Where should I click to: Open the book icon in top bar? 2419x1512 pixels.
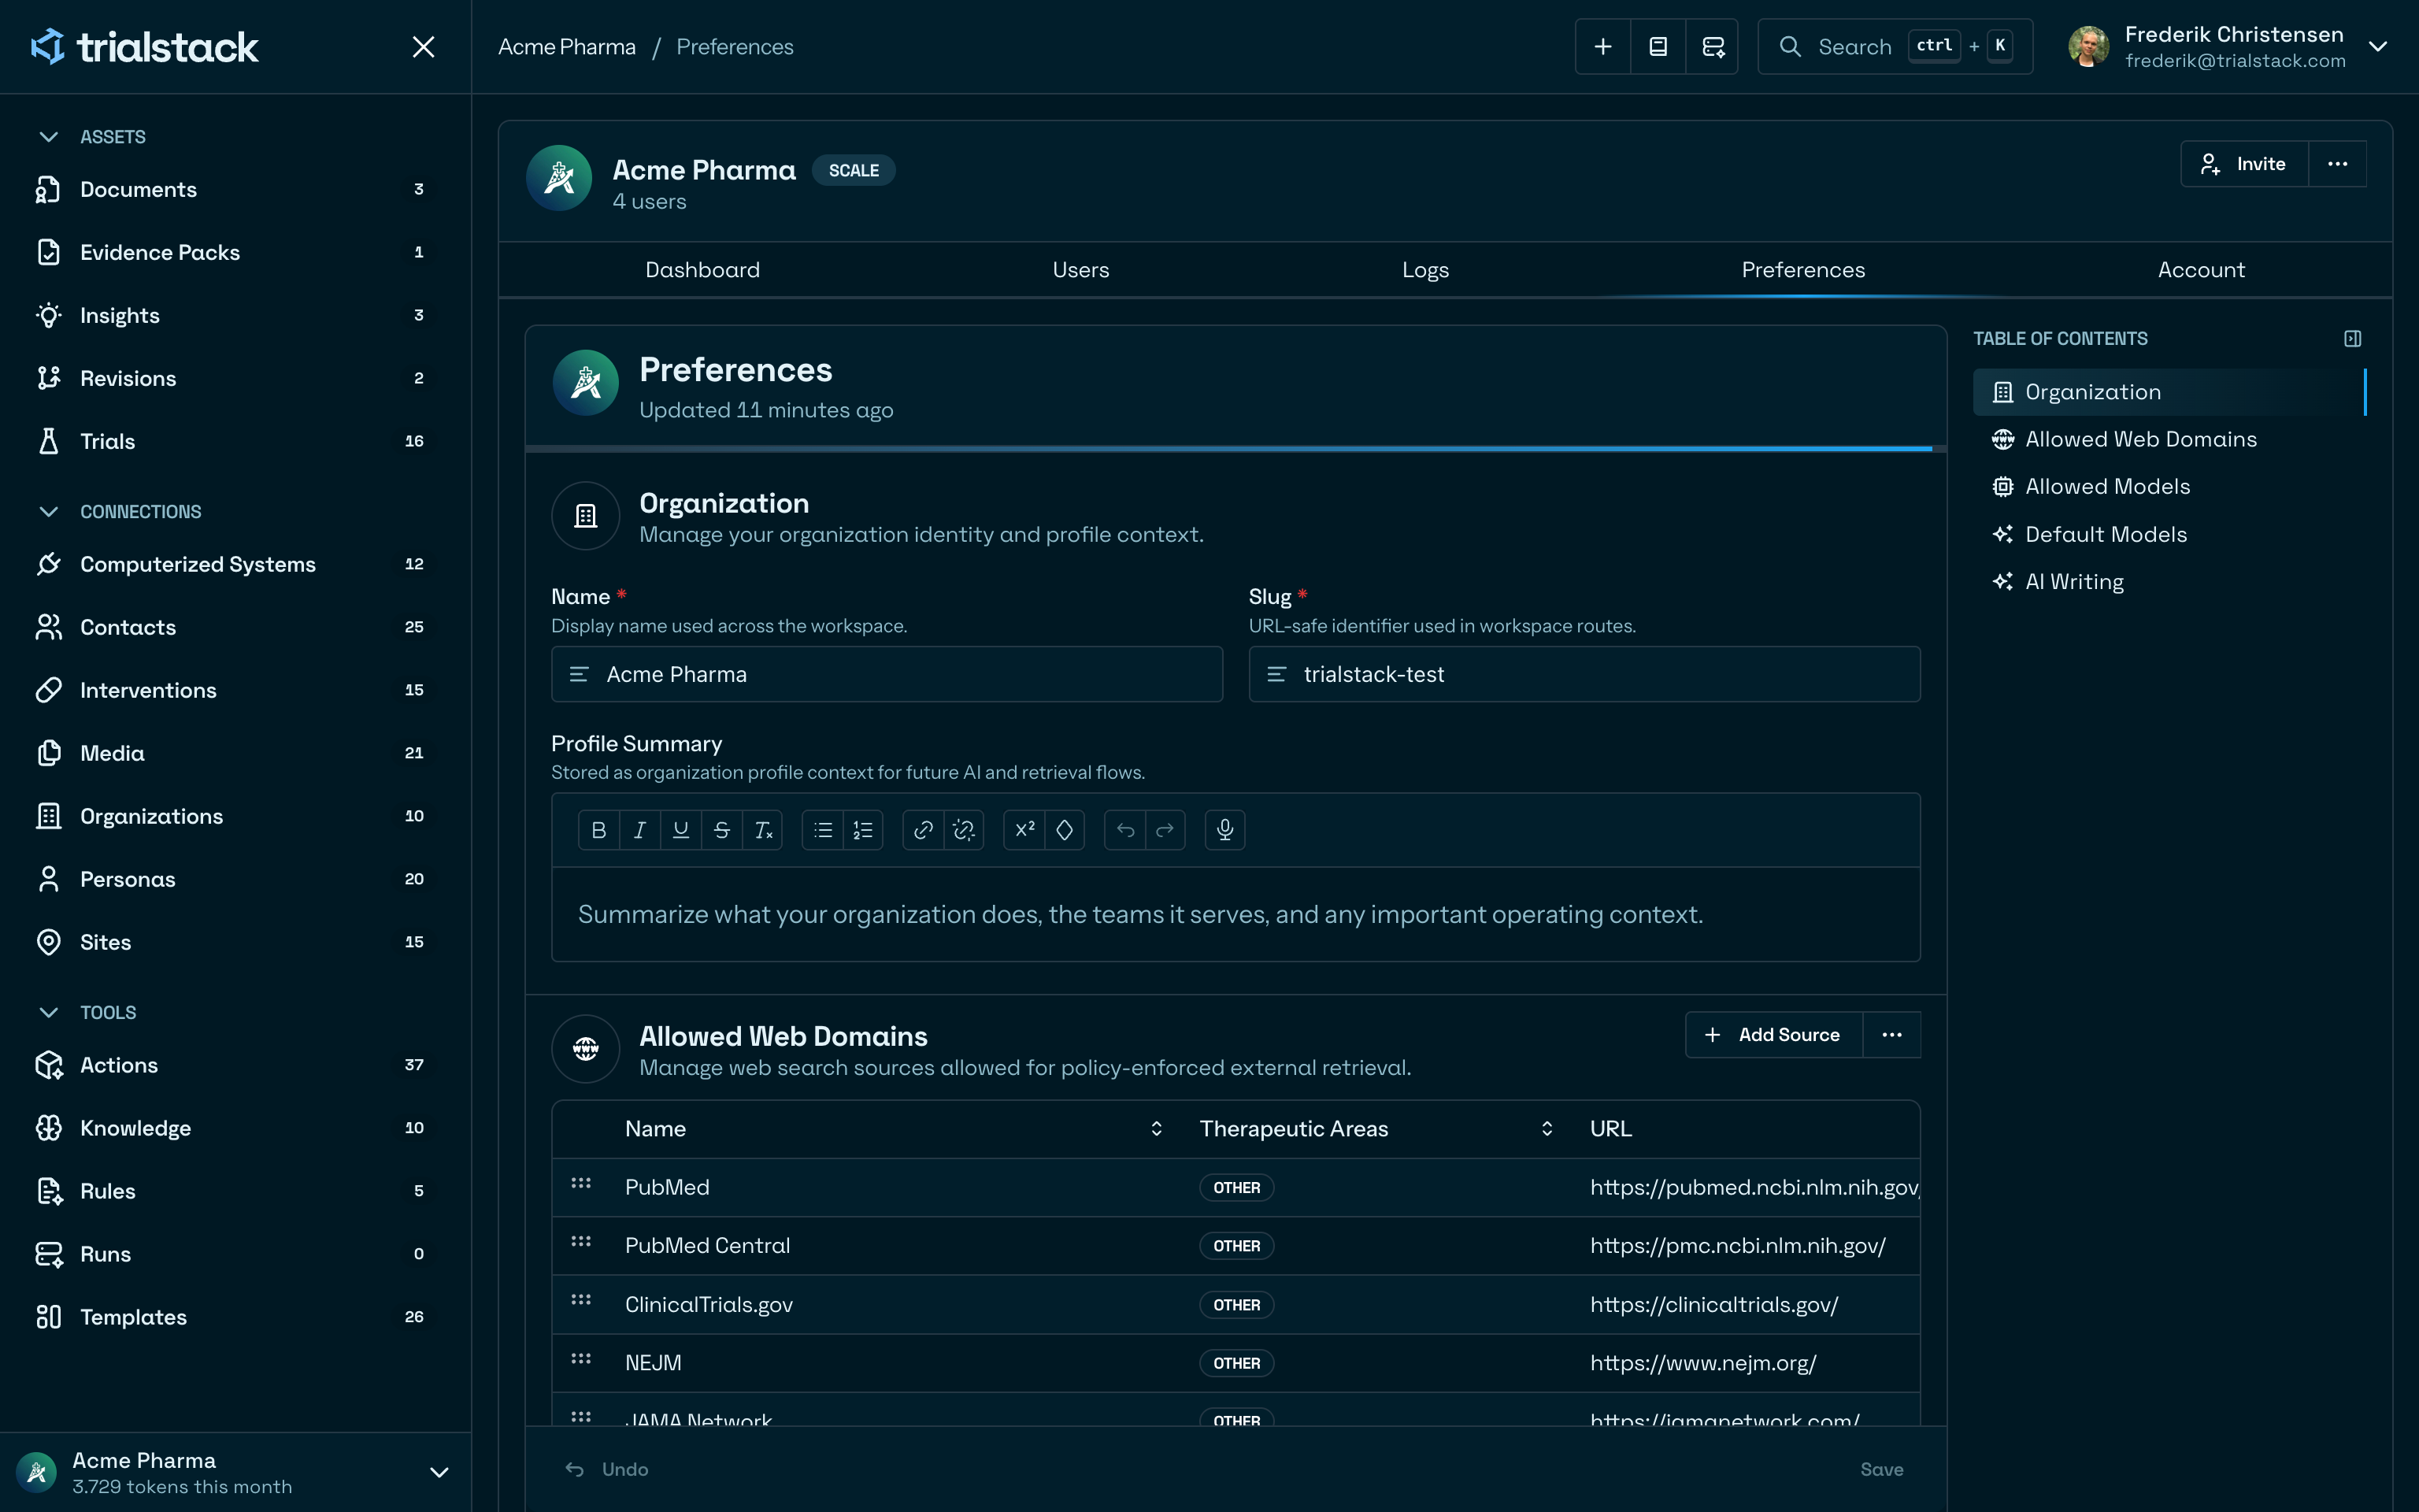[x=1658, y=47]
